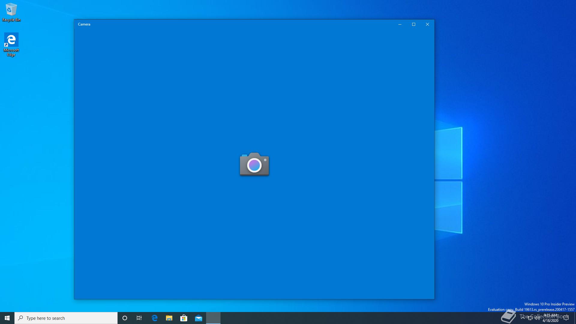Open the Recycle Bin desktop icon
576x324 pixels.
coord(11,12)
